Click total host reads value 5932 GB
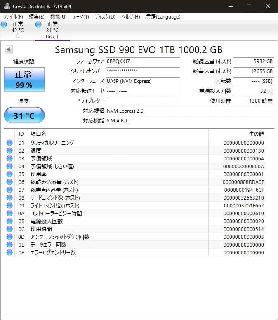 pyautogui.click(x=254, y=61)
